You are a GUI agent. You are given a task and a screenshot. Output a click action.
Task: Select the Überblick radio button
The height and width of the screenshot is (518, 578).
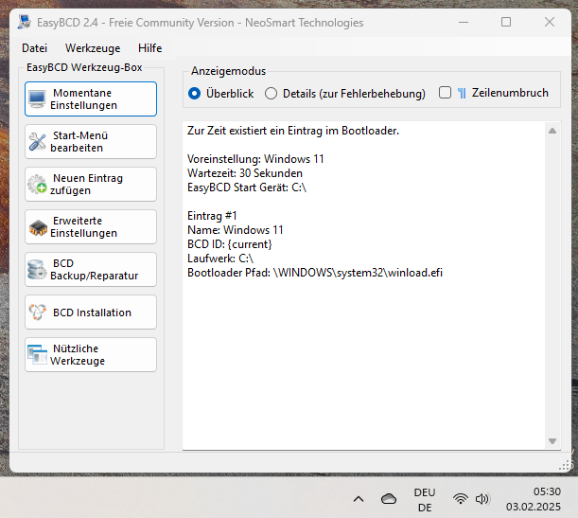tap(195, 94)
